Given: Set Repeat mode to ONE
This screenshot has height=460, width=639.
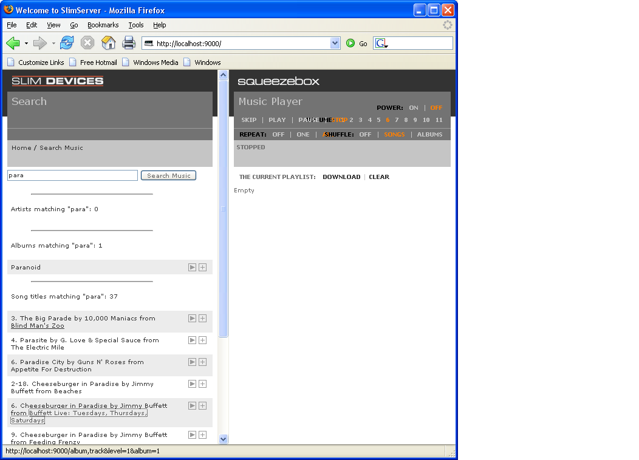Looking at the screenshot, I should coord(303,135).
